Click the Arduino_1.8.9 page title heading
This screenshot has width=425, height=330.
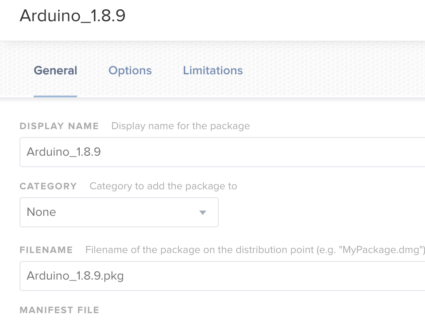73,16
